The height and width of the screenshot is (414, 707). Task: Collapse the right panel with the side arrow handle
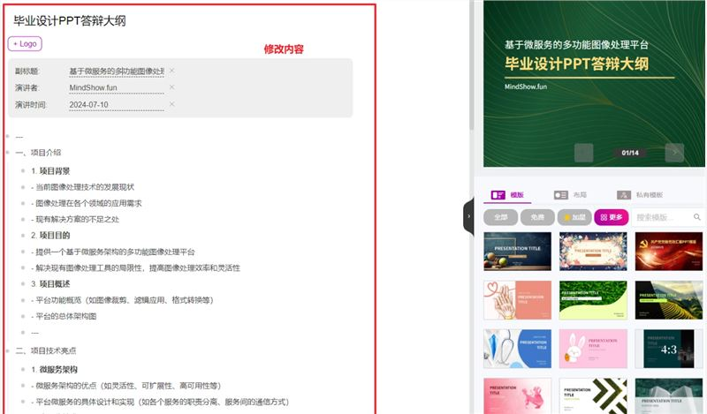(468, 215)
